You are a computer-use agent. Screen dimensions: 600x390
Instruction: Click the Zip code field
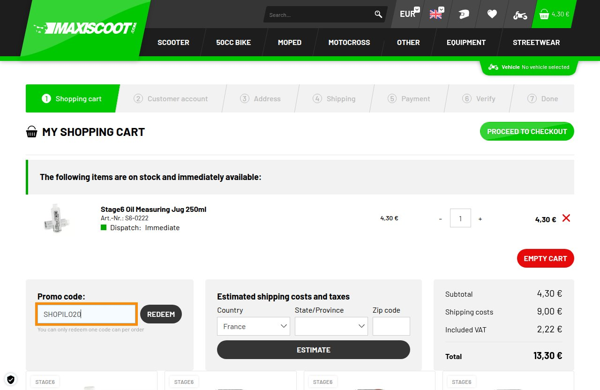(x=391, y=326)
